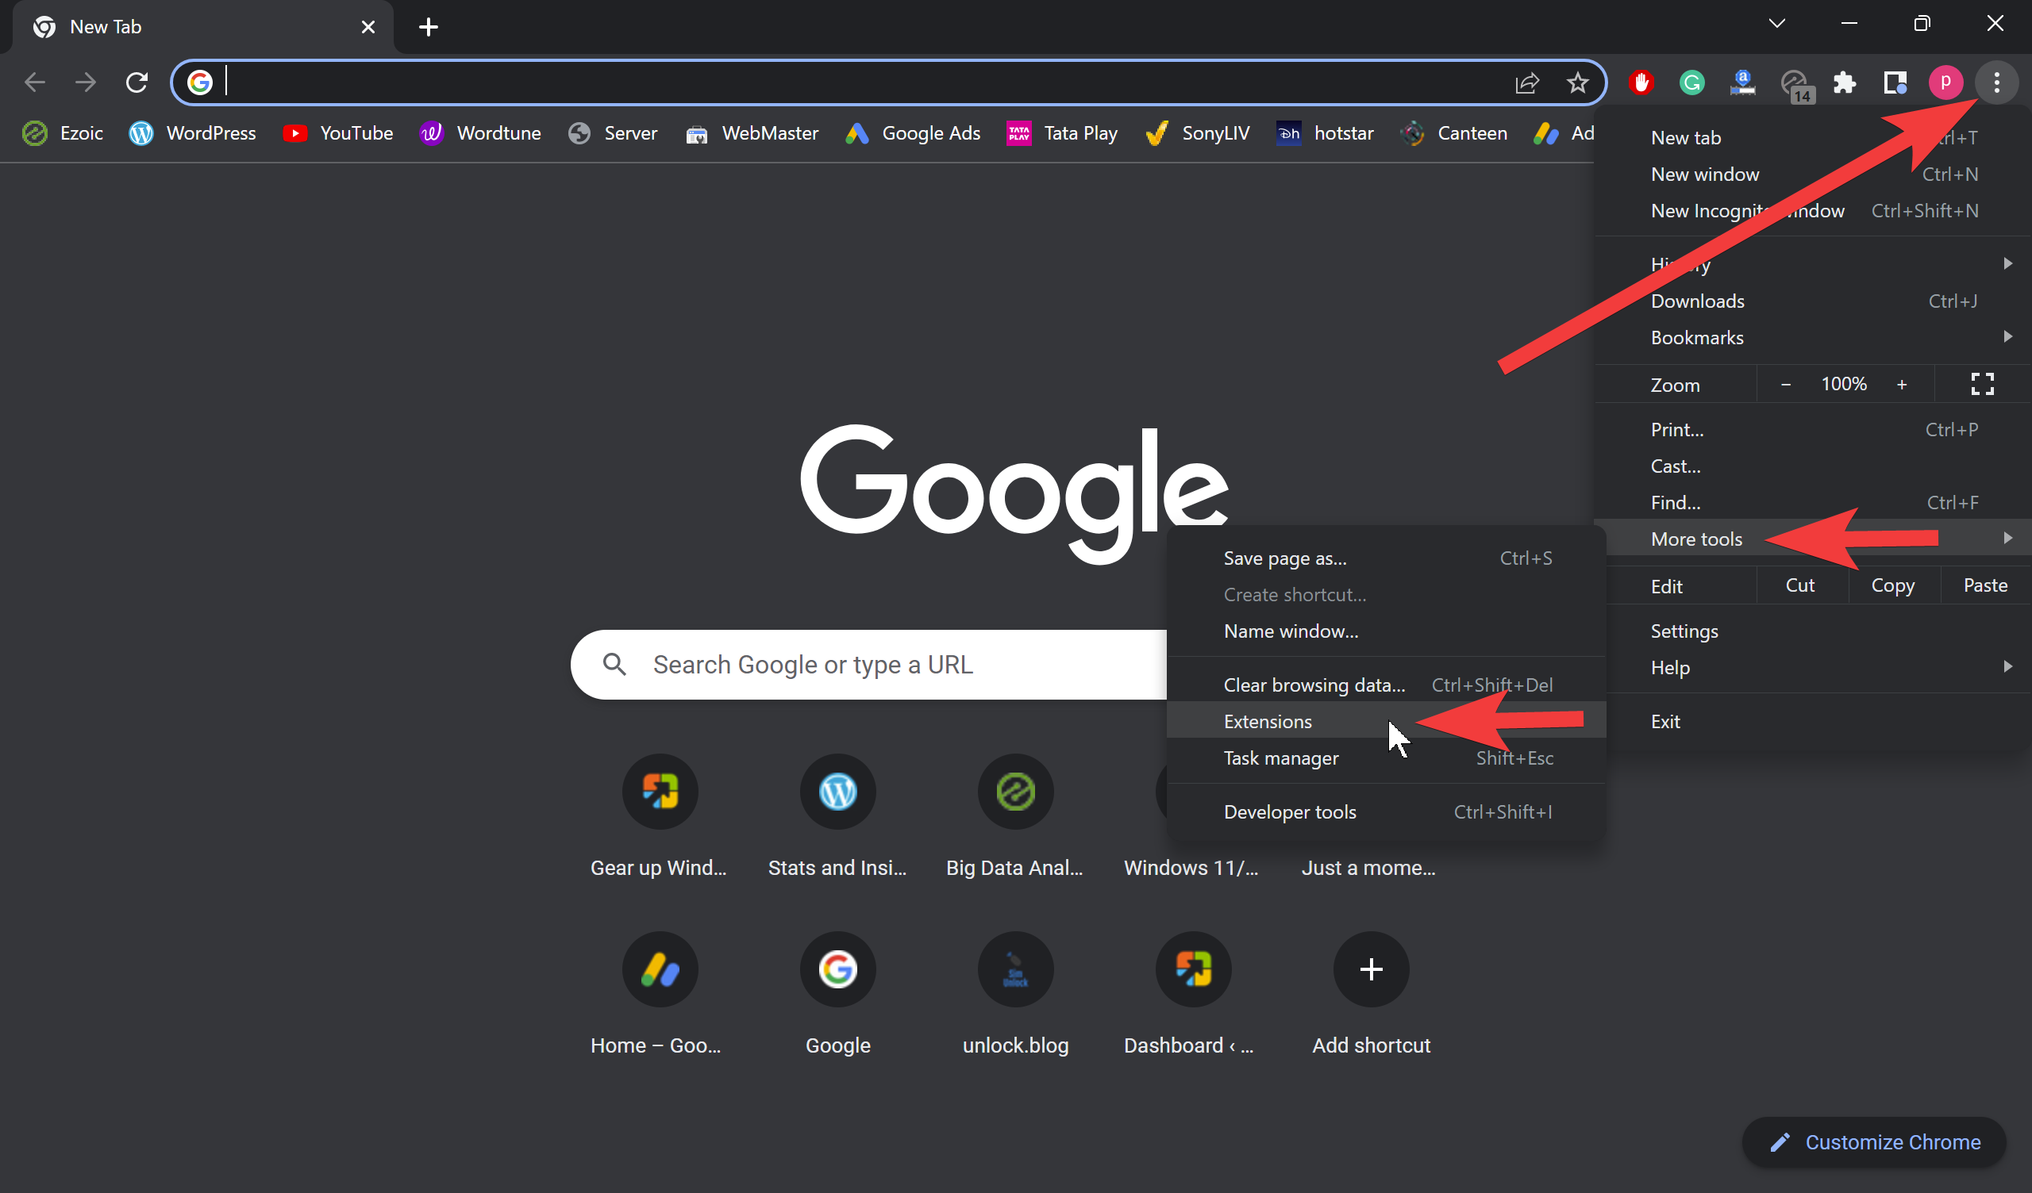Click the forward navigation arrow

(86, 82)
